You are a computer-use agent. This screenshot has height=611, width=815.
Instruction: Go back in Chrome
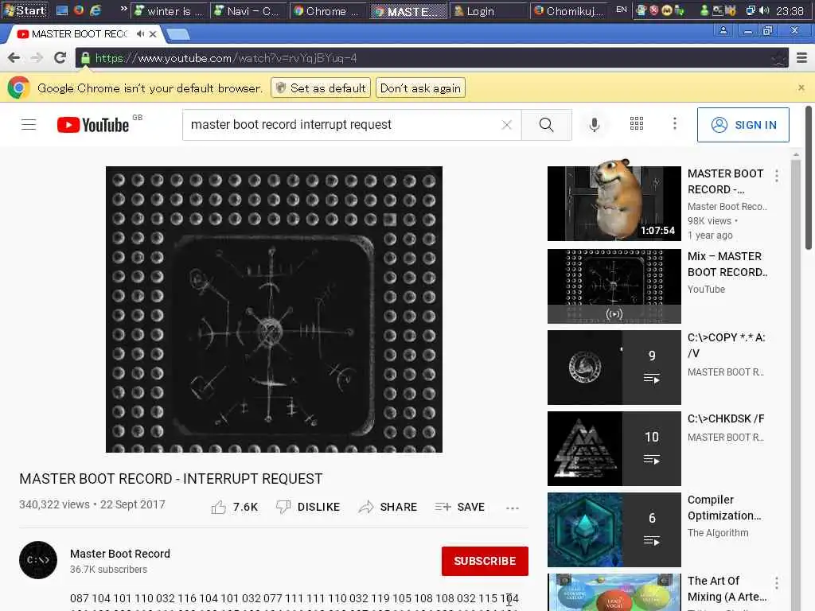click(14, 57)
